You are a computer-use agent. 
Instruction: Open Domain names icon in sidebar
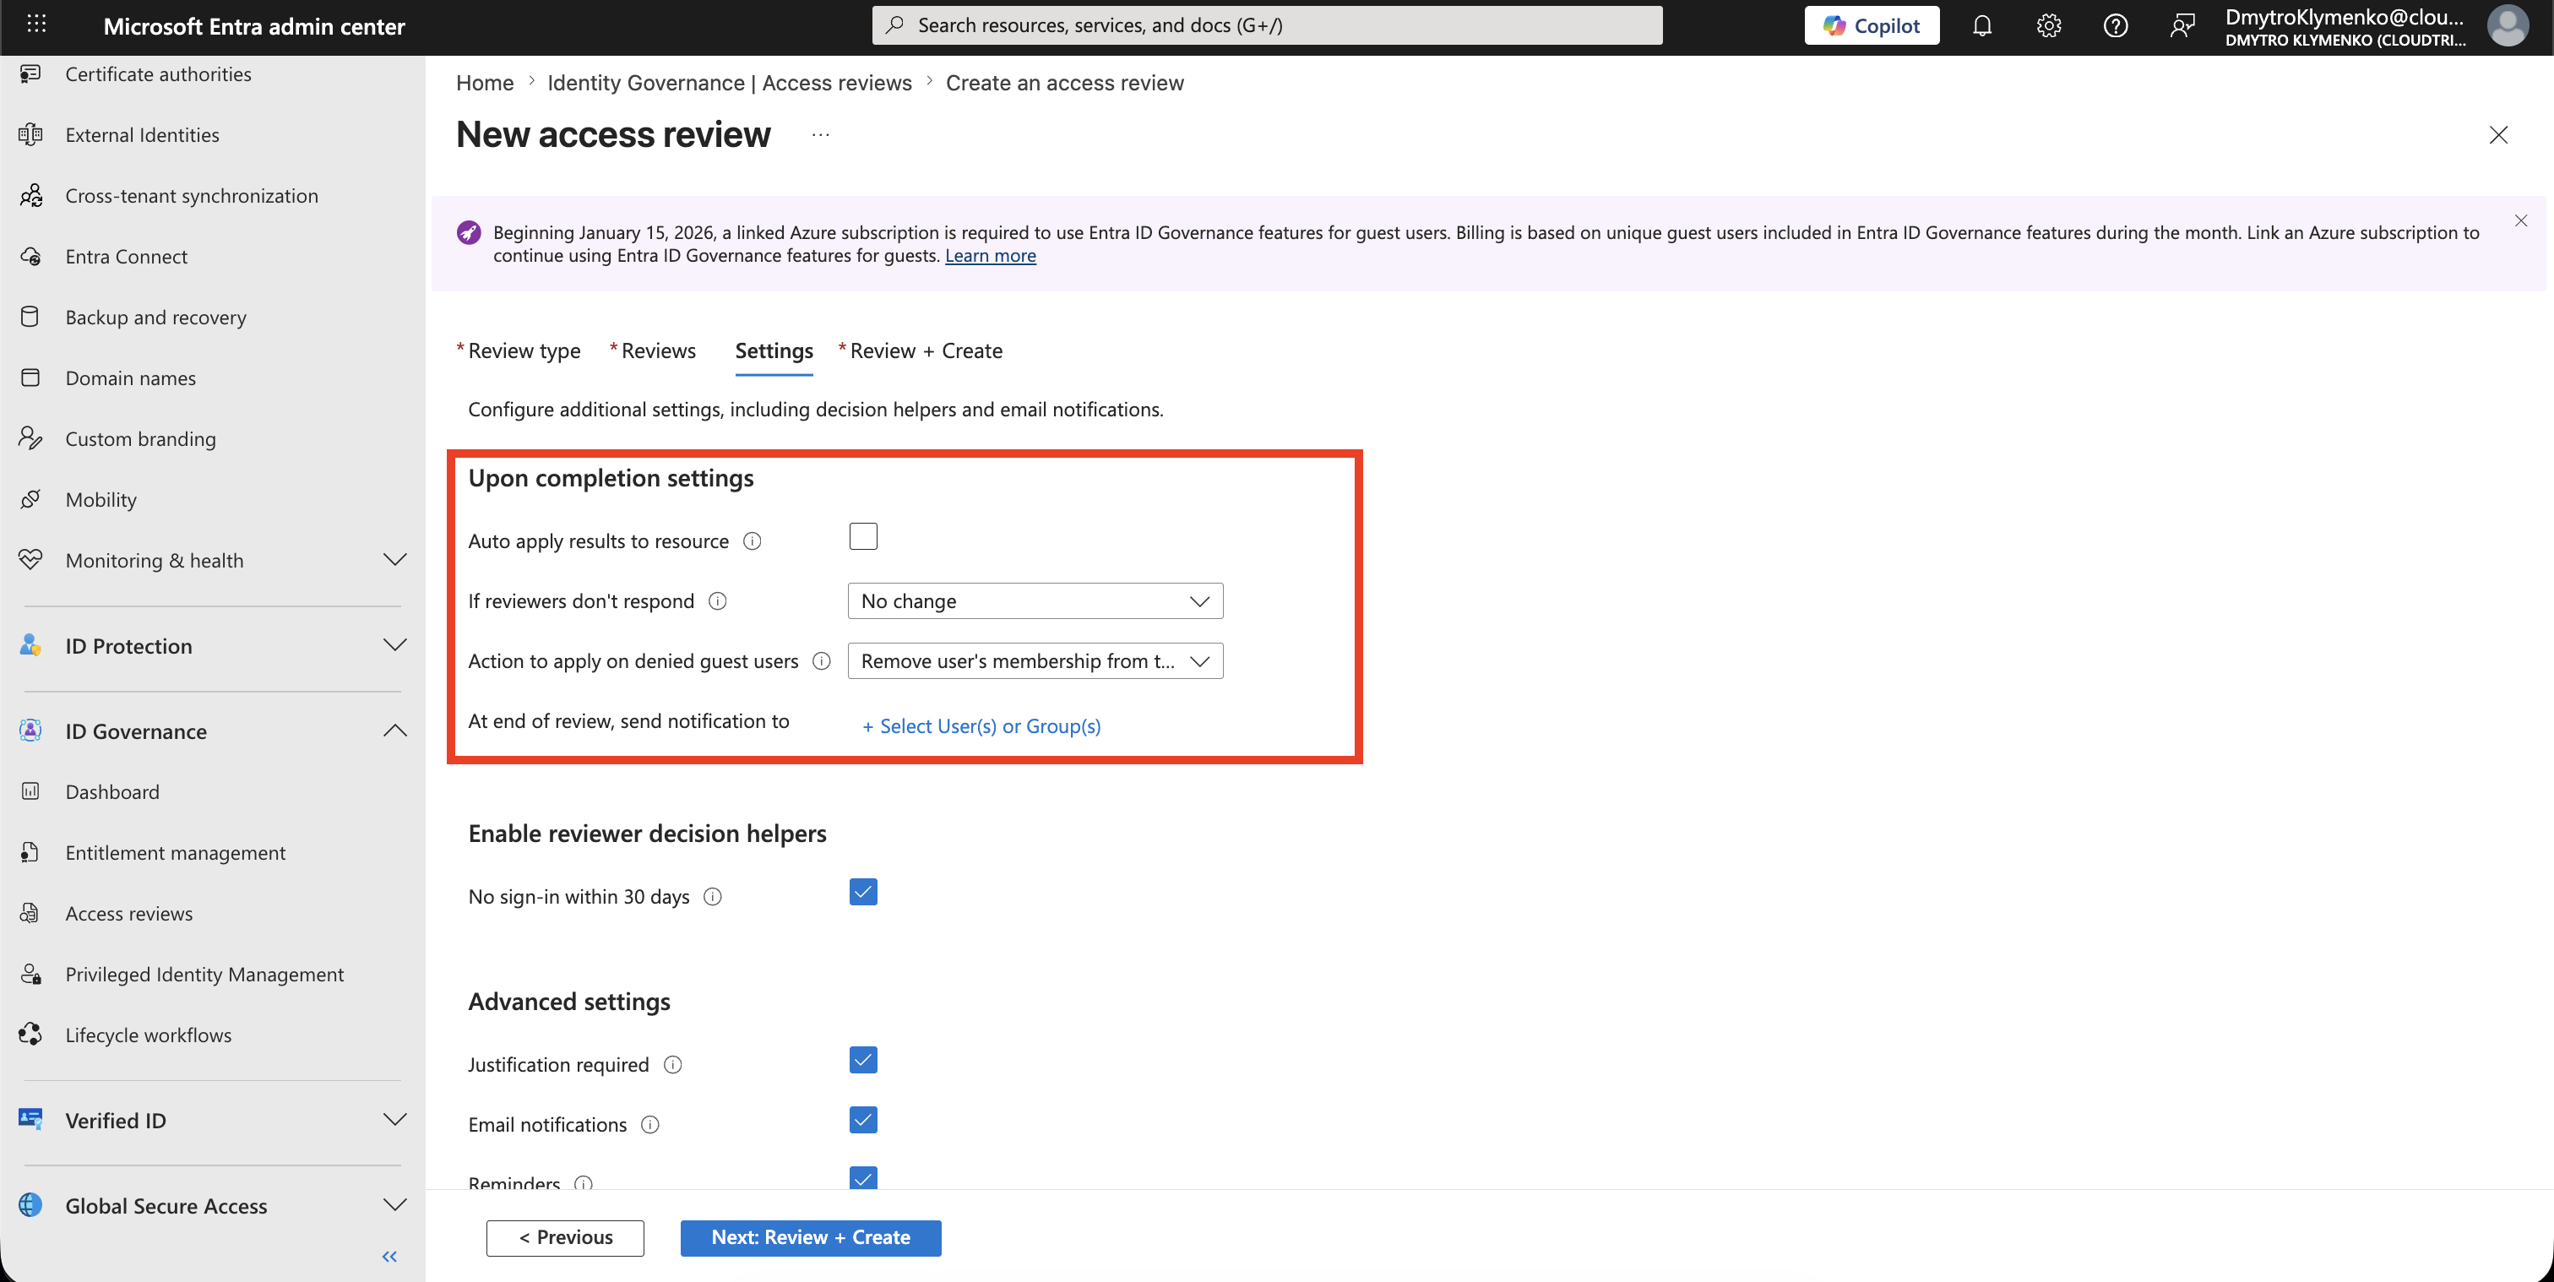(30, 378)
